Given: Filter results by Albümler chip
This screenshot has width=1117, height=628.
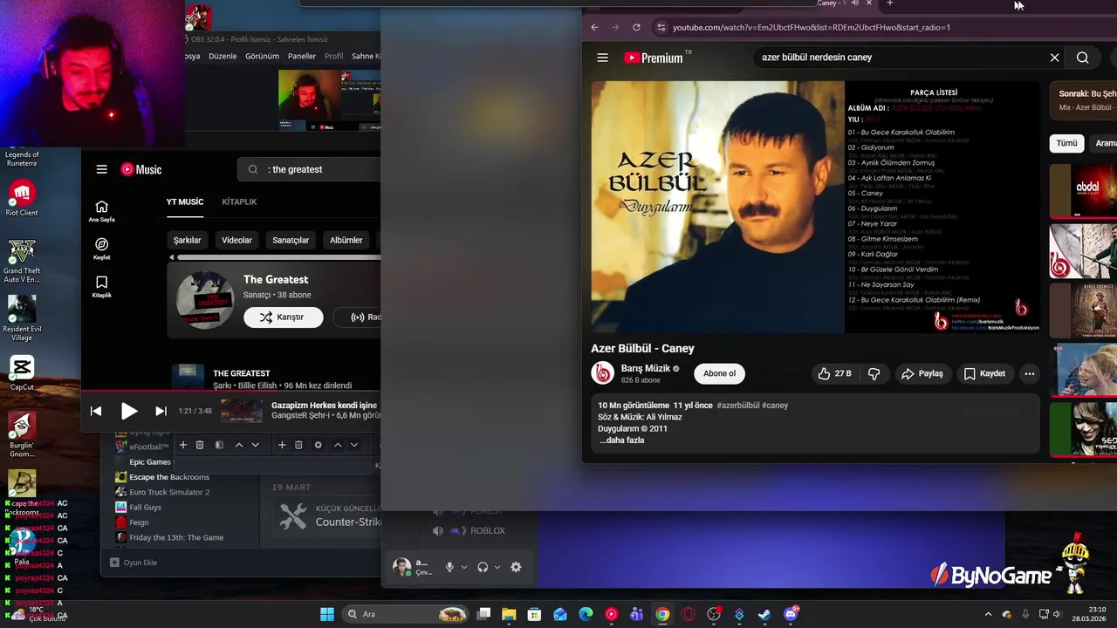Looking at the screenshot, I should click(346, 240).
